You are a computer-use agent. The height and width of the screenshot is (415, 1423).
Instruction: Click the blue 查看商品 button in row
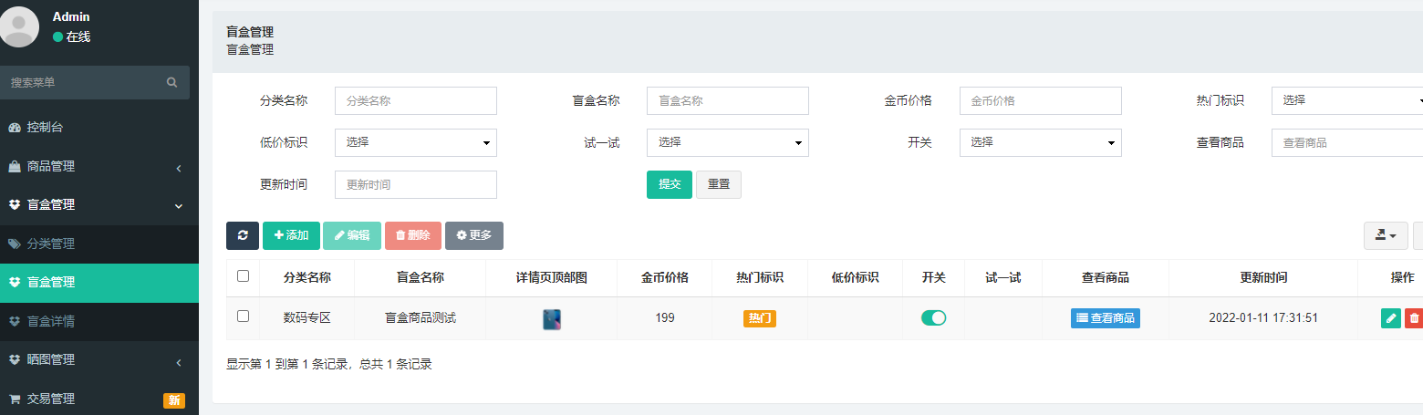pyautogui.click(x=1105, y=318)
